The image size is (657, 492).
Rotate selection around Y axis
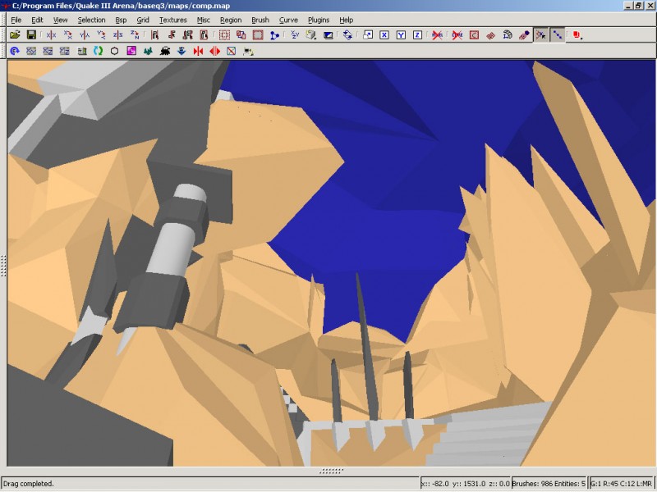pyautogui.click(x=101, y=35)
